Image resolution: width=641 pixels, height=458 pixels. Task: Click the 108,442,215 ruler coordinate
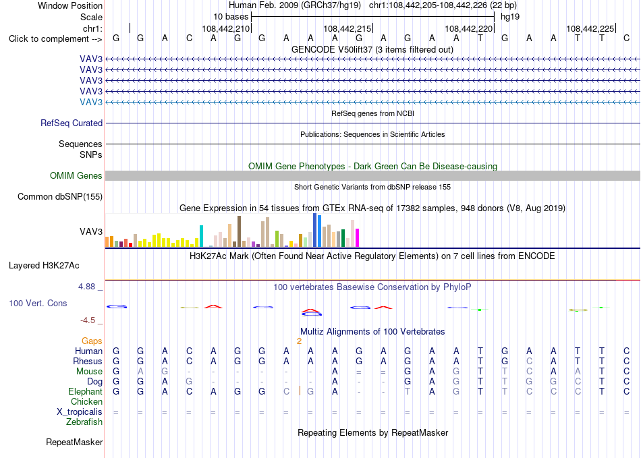(347, 28)
